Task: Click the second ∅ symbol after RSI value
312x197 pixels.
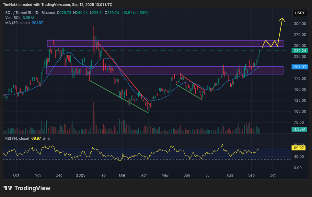Action: [49, 139]
